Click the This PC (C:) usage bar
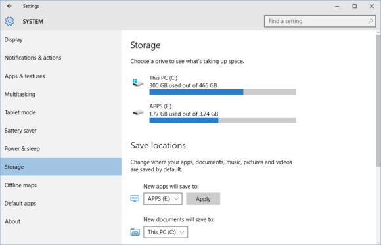This screenshot has width=381, height=245. click(223, 92)
